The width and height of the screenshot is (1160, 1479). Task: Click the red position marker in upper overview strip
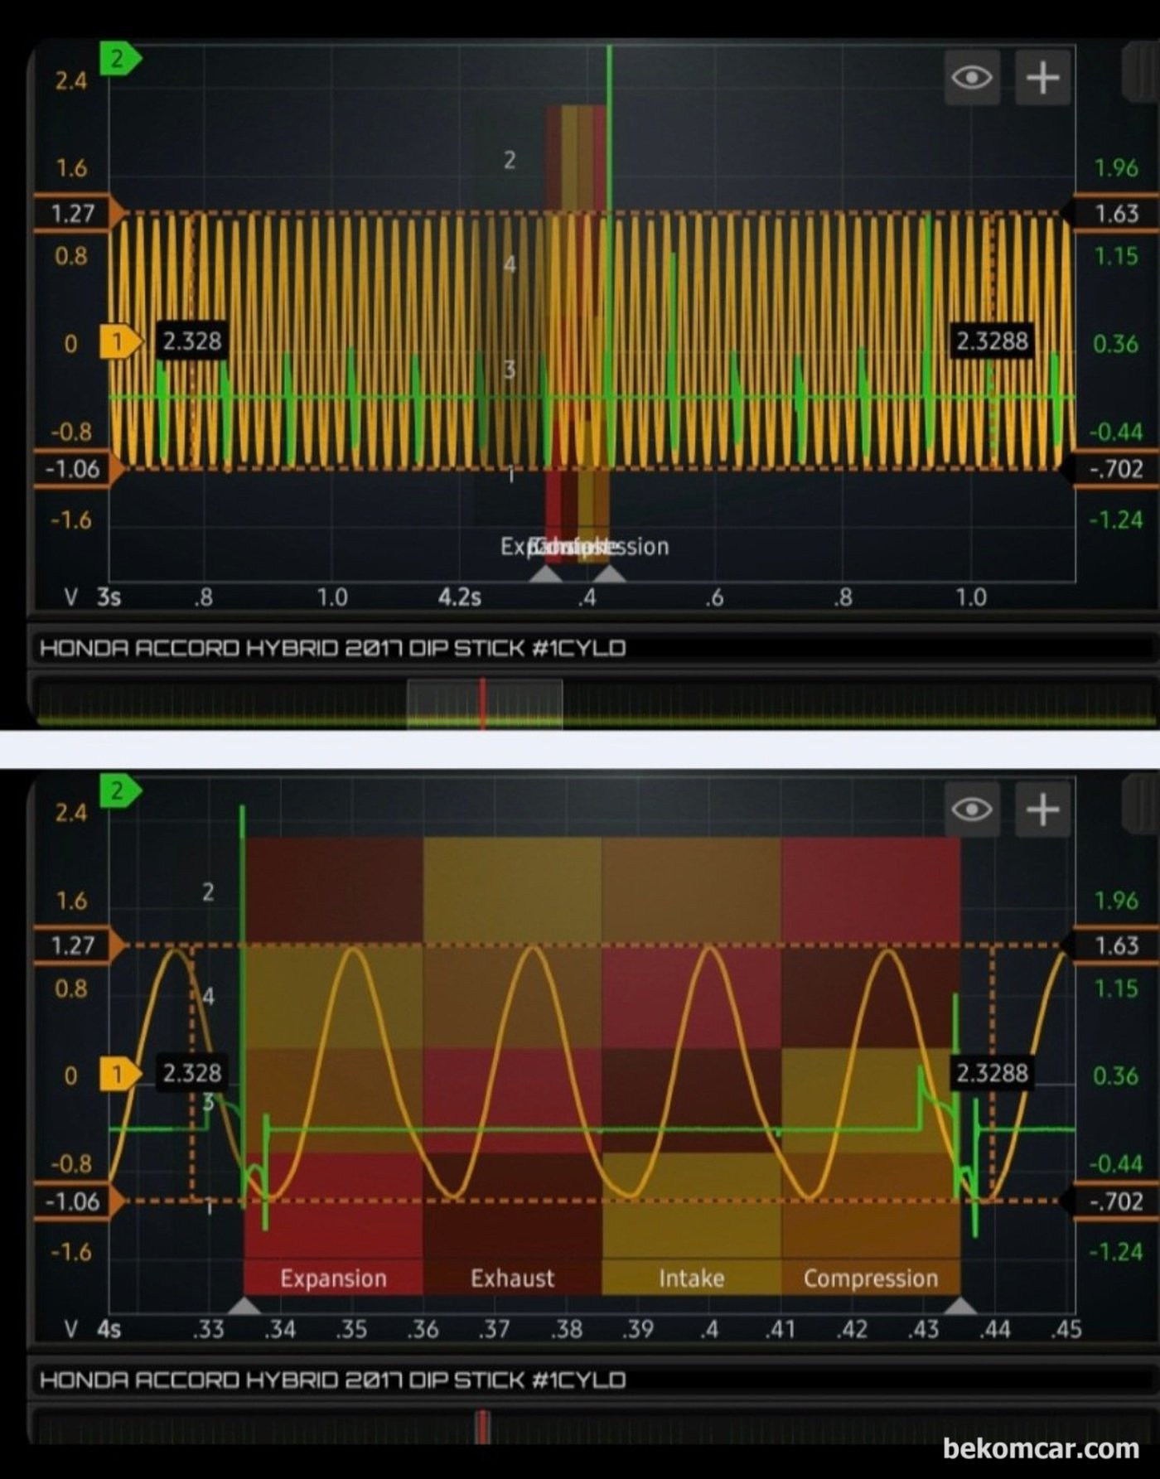[483, 703]
